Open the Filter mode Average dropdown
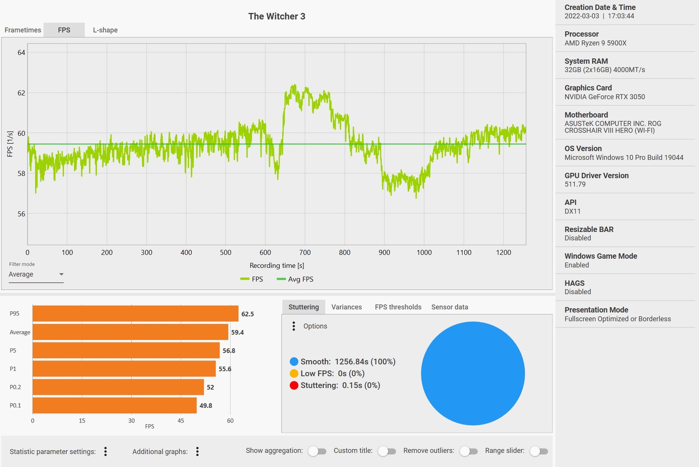 (36, 274)
